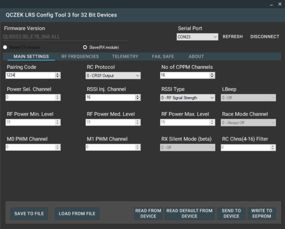The image size is (285, 229).
Task: Click Send to Device
Action: coord(231,213)
